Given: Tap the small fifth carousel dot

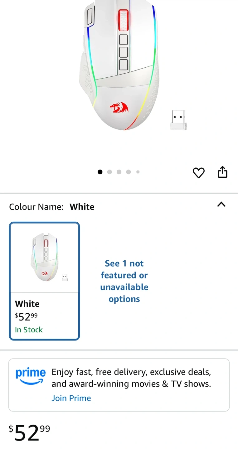Looking at the screenshot, I should [138, 172].
